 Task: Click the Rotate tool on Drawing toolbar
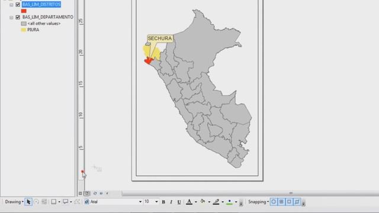click(36, 202)
